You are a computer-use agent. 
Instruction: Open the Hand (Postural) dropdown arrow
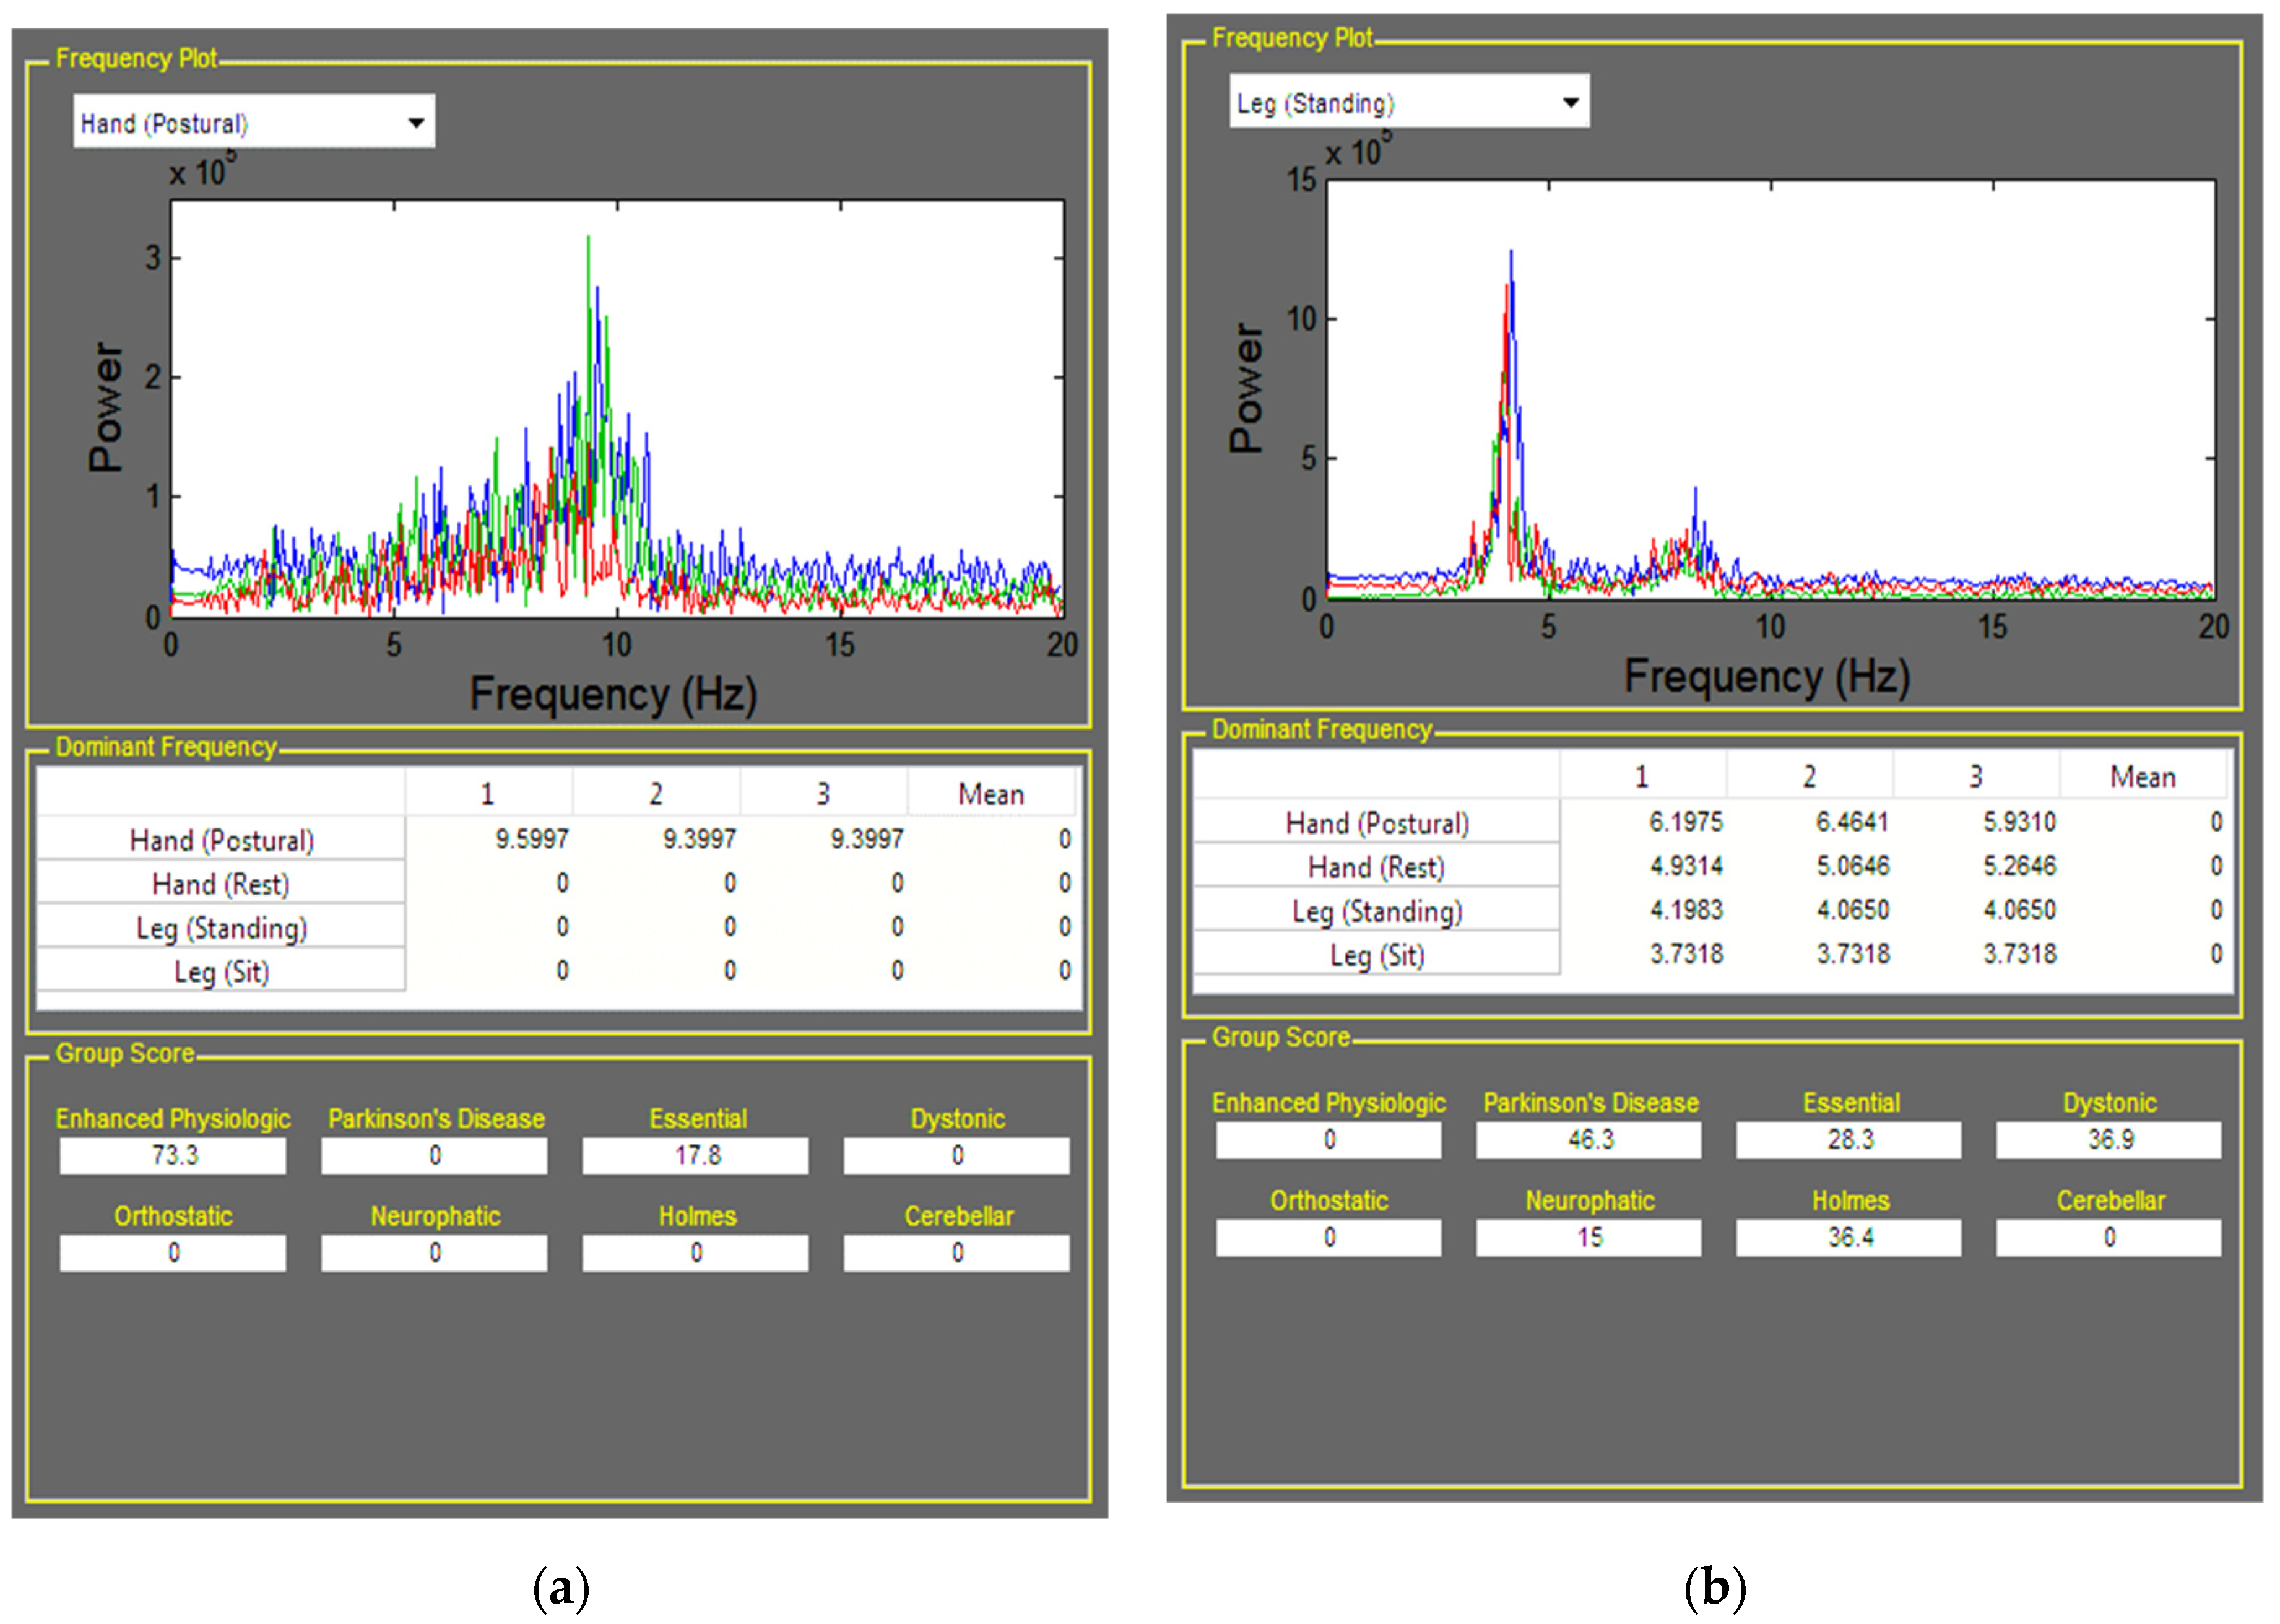pos(416,123)
